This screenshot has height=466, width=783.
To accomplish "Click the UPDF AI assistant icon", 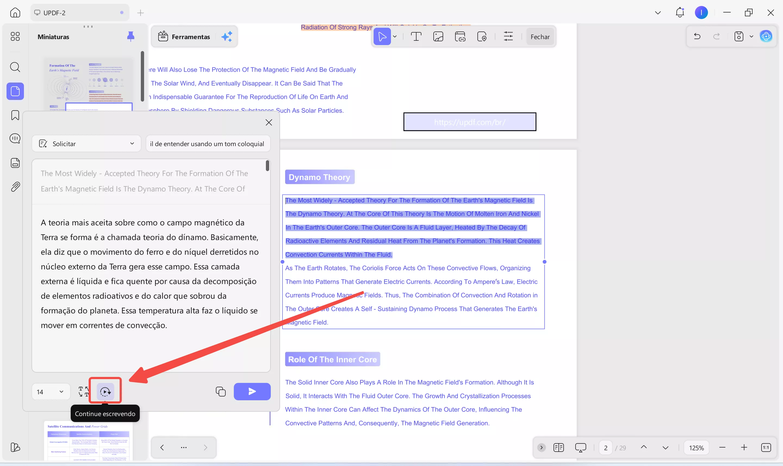I will point(766,36).
